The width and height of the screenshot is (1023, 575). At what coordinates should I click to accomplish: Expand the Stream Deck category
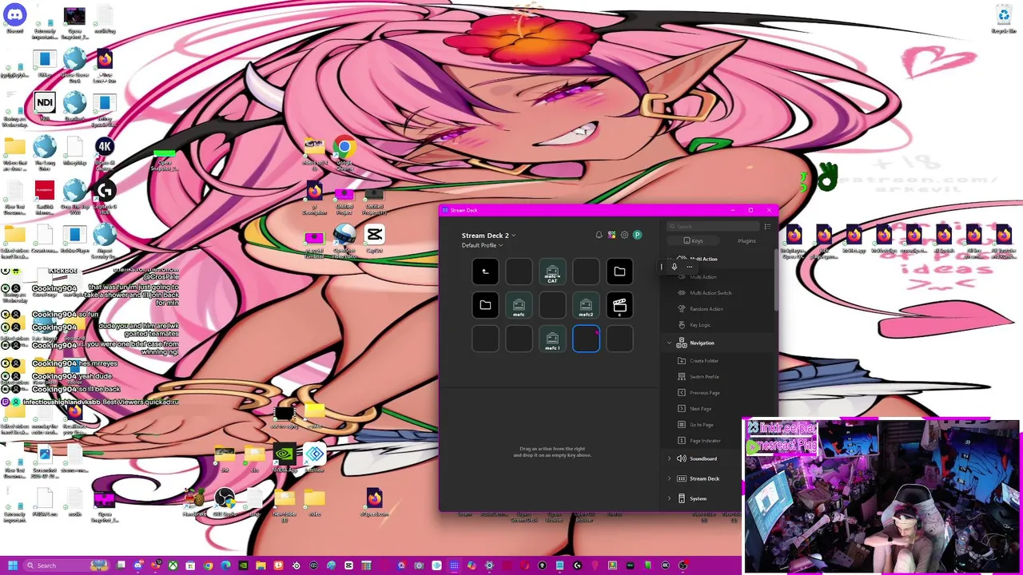[x=670, y=478]
